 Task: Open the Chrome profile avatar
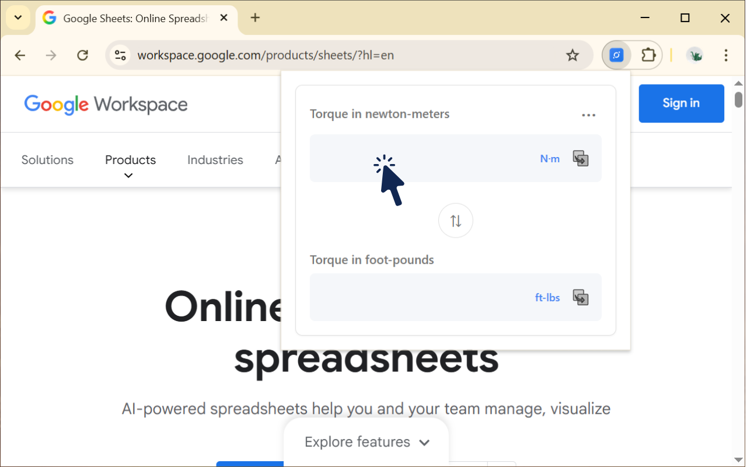click(x=694, y=55)
